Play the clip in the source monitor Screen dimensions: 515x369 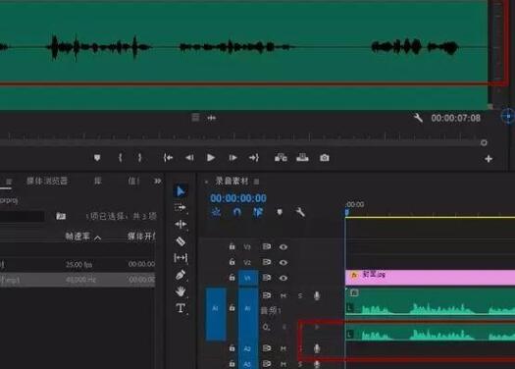[211, 158]
